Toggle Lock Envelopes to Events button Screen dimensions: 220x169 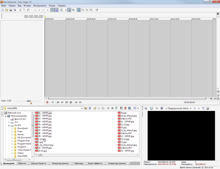click(x=69, y=10)
